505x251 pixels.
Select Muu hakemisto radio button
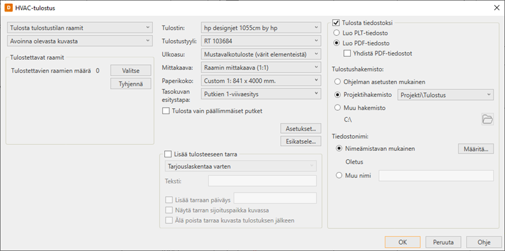point(338,108)
